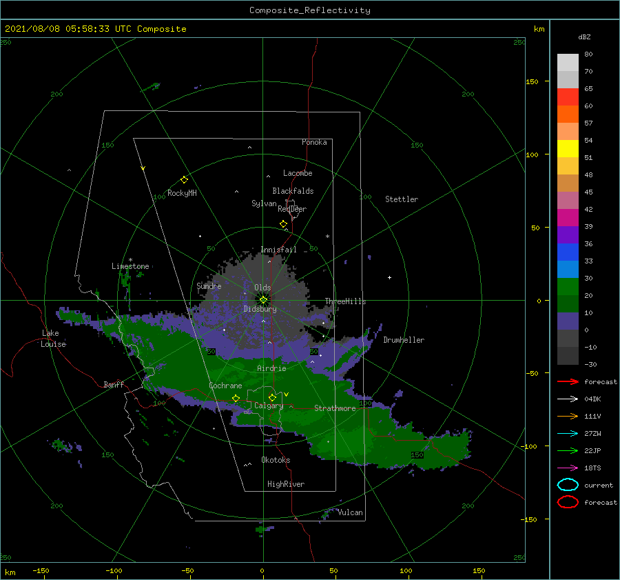Click the green 22JP arrow icon

(568, 450)
